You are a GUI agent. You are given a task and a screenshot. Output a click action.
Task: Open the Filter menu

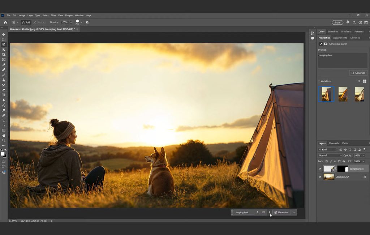[x=53, y=16]
